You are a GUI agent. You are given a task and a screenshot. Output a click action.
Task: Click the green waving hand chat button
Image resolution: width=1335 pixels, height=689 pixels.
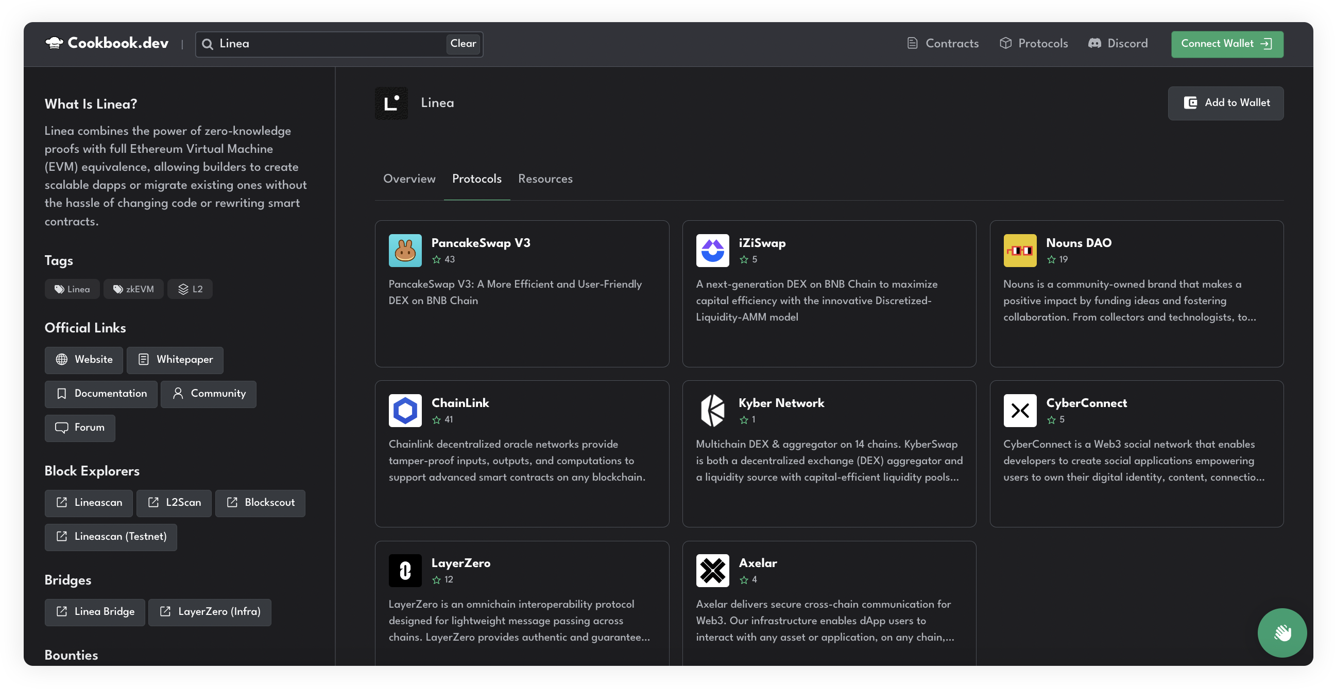tap(1281, 632)
